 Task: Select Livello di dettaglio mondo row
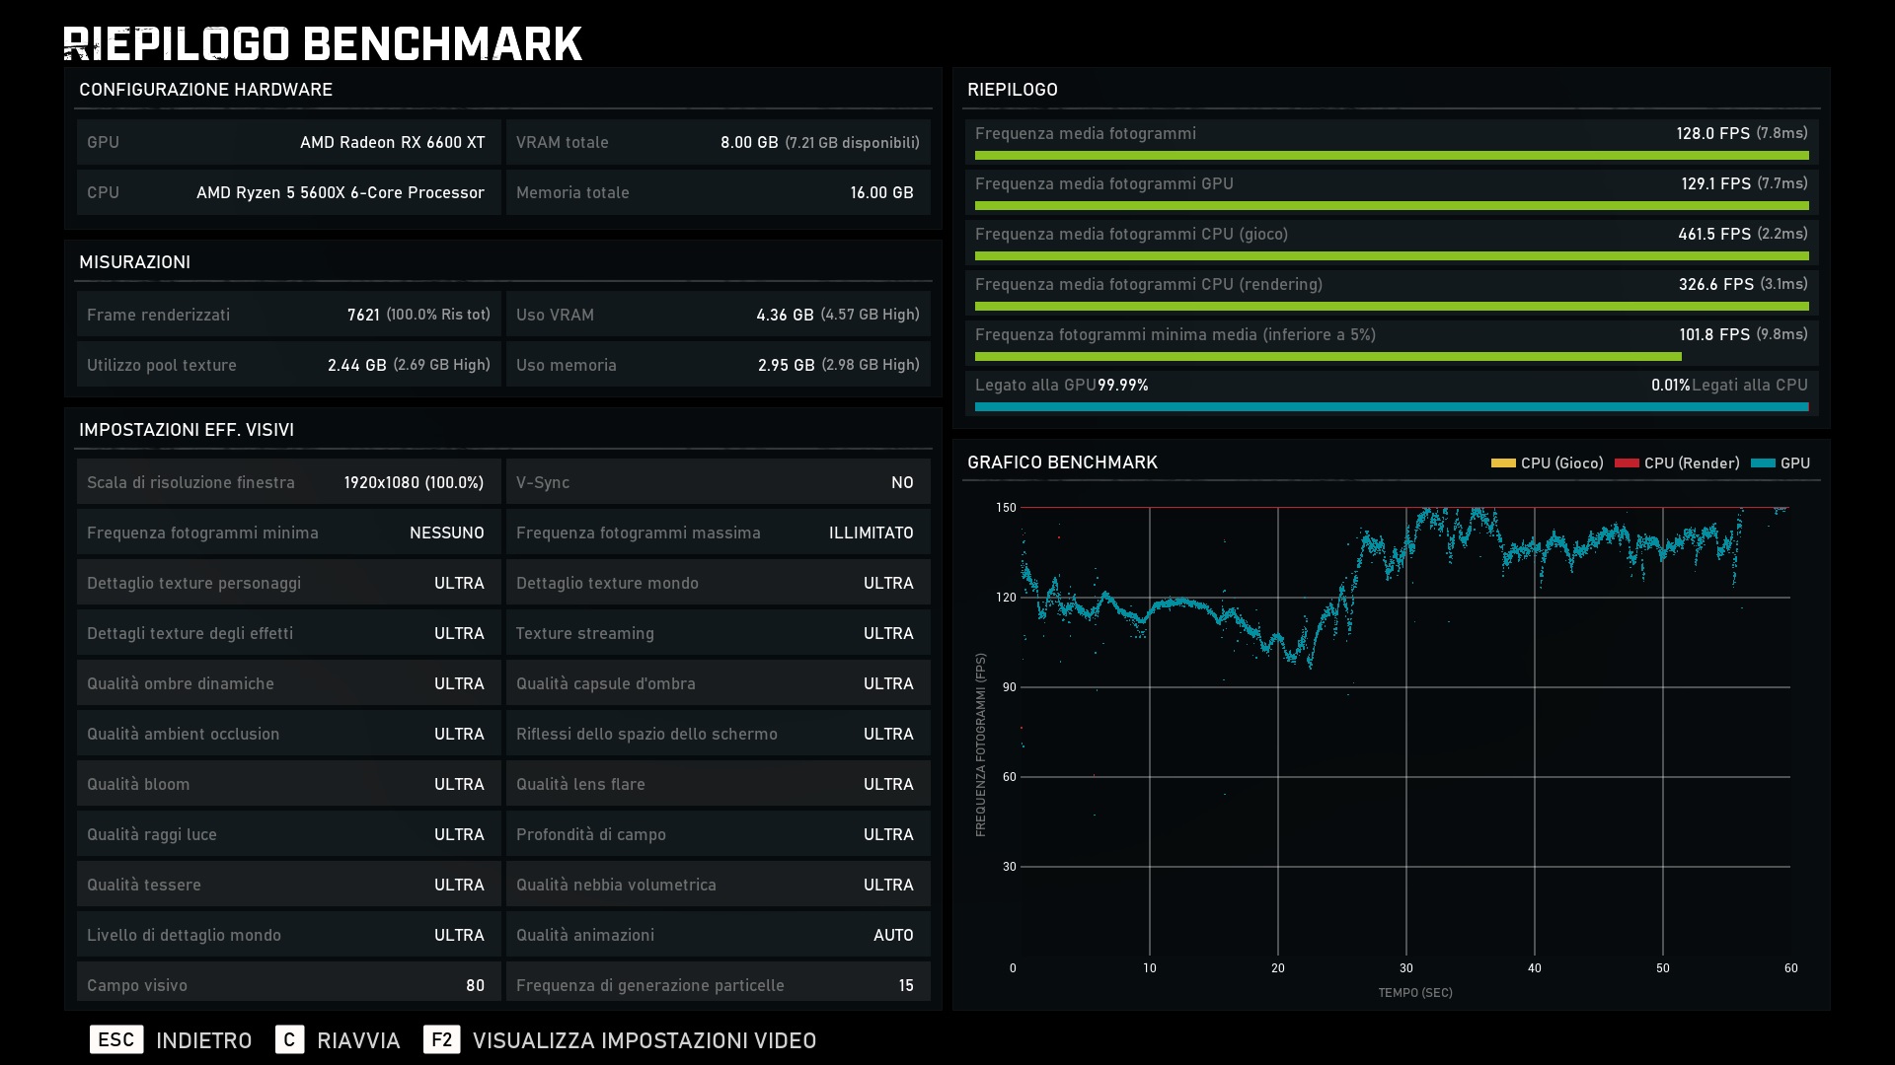coord(289,935)
